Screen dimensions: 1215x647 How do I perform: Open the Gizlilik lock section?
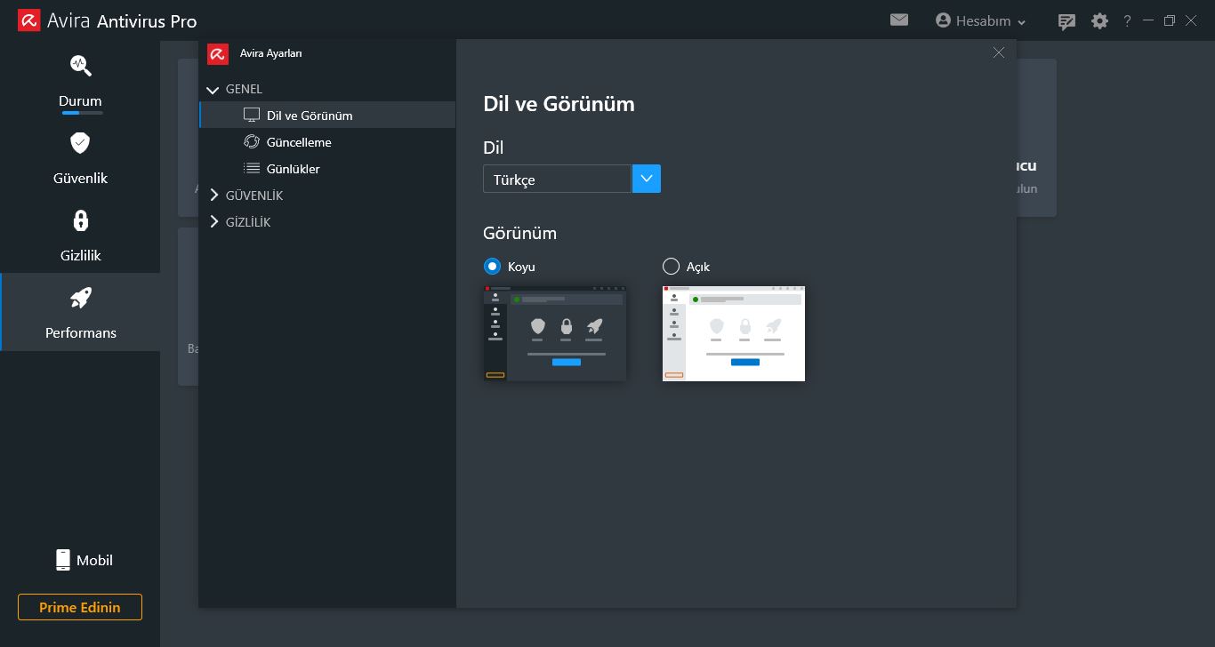click(80, 236)
